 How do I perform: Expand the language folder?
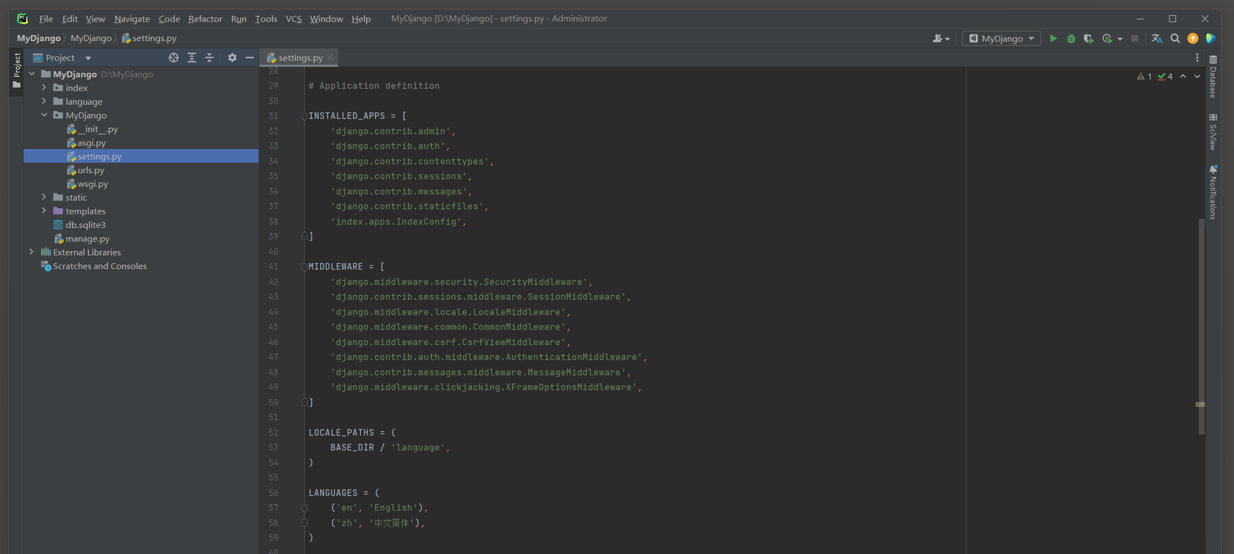tap(44, 101)
